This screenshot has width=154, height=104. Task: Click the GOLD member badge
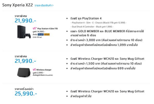click(47, 34)
